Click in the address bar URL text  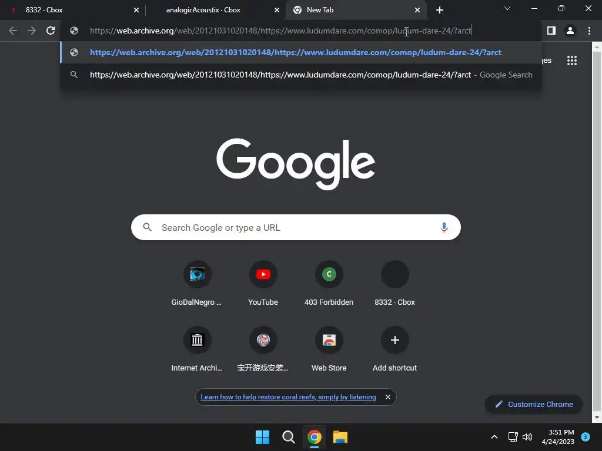coord(280,31)
